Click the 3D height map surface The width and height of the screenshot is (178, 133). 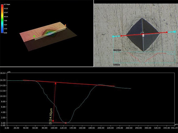pyautogui.click(x=48, y=36)
